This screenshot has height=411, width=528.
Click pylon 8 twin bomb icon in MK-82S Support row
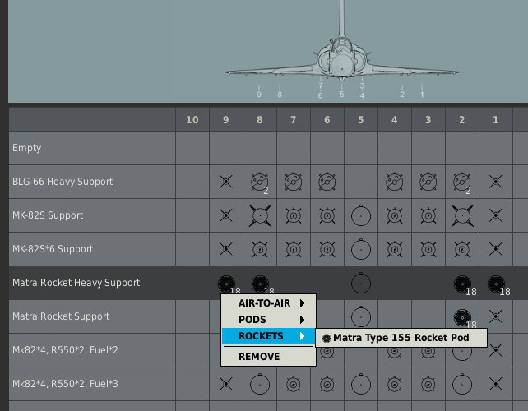coord(260,215)
